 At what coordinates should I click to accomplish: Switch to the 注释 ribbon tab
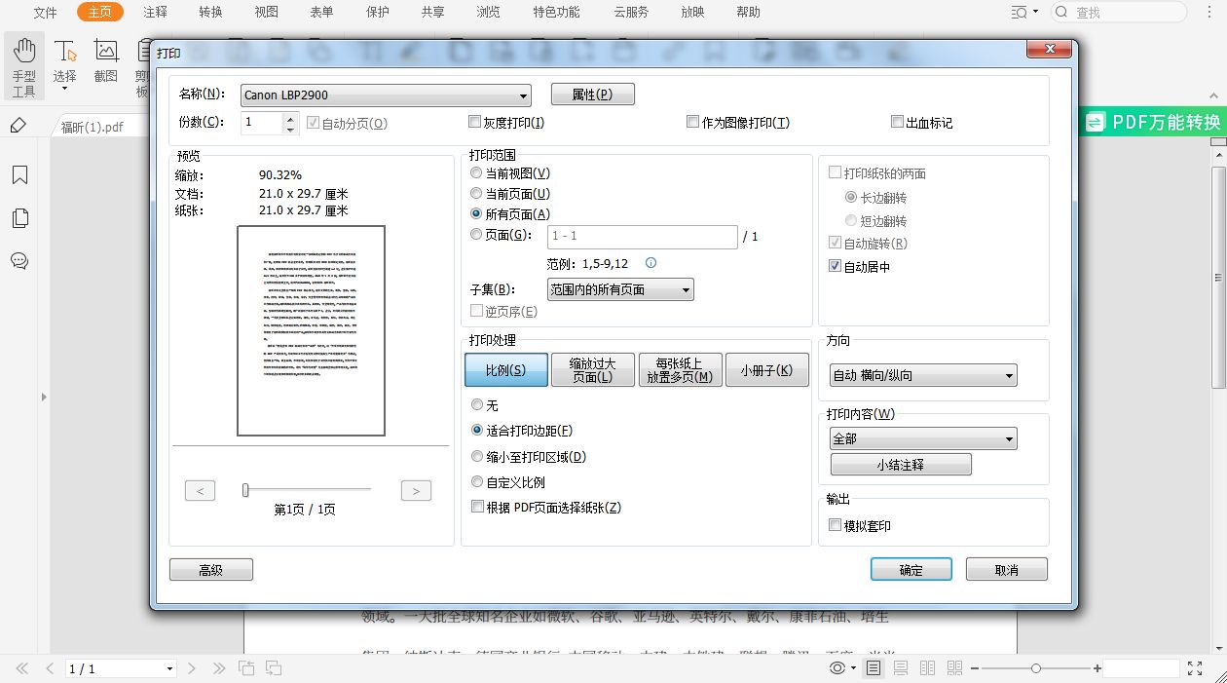[x=154, y=13]
